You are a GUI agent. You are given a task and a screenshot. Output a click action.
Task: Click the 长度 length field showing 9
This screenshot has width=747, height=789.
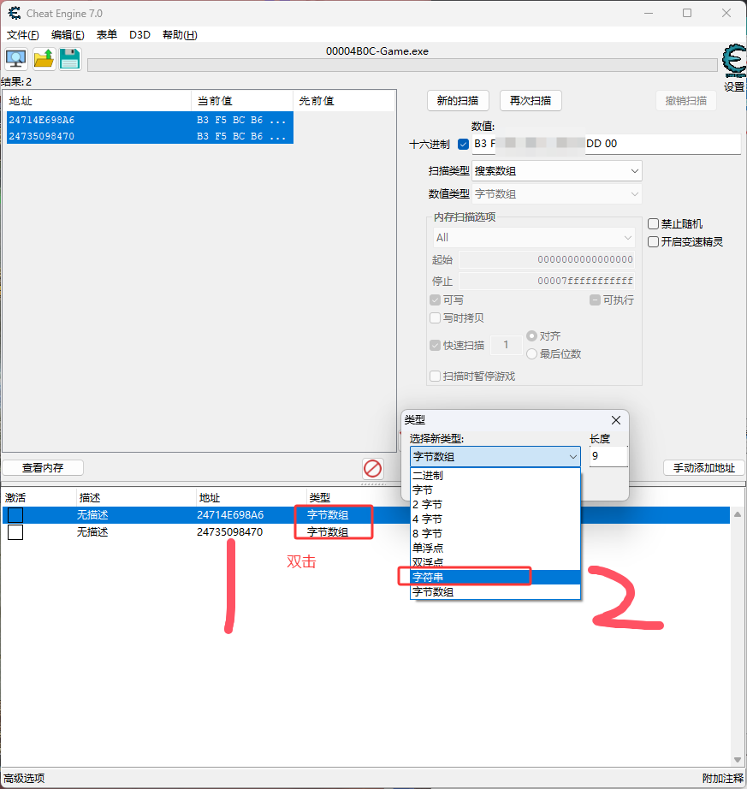608,456
